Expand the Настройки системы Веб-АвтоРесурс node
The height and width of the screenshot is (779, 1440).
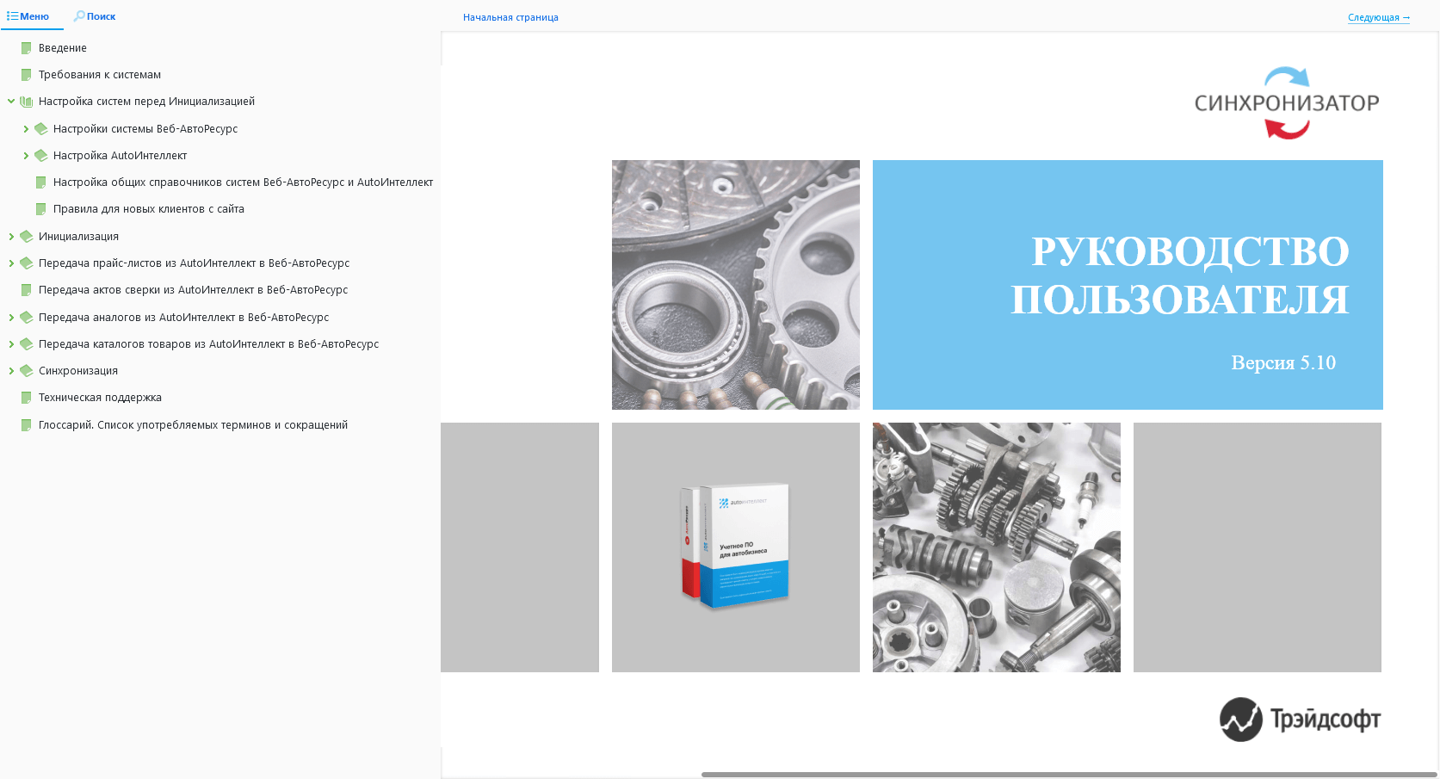coord(26,129)
